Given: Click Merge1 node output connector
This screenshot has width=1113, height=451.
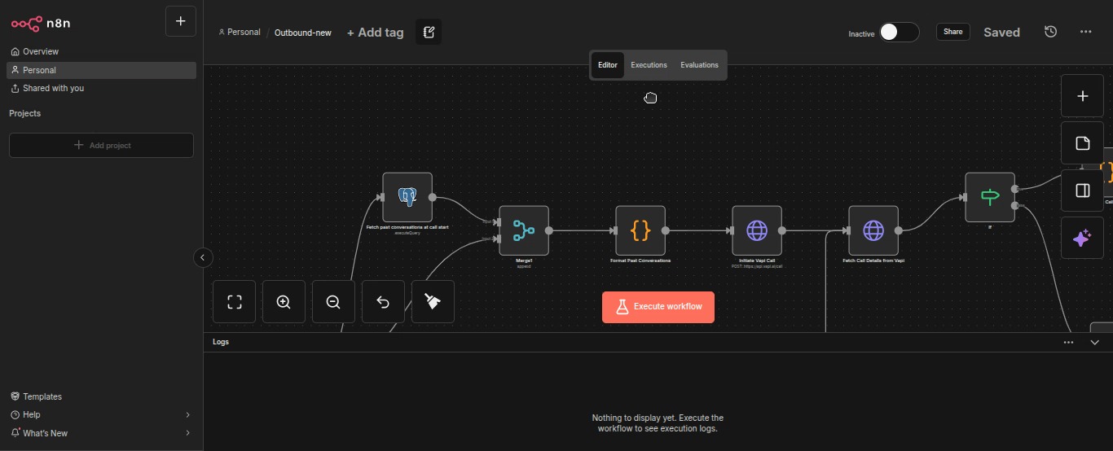Looking at the screenshot, I should (x=549, y=230).
